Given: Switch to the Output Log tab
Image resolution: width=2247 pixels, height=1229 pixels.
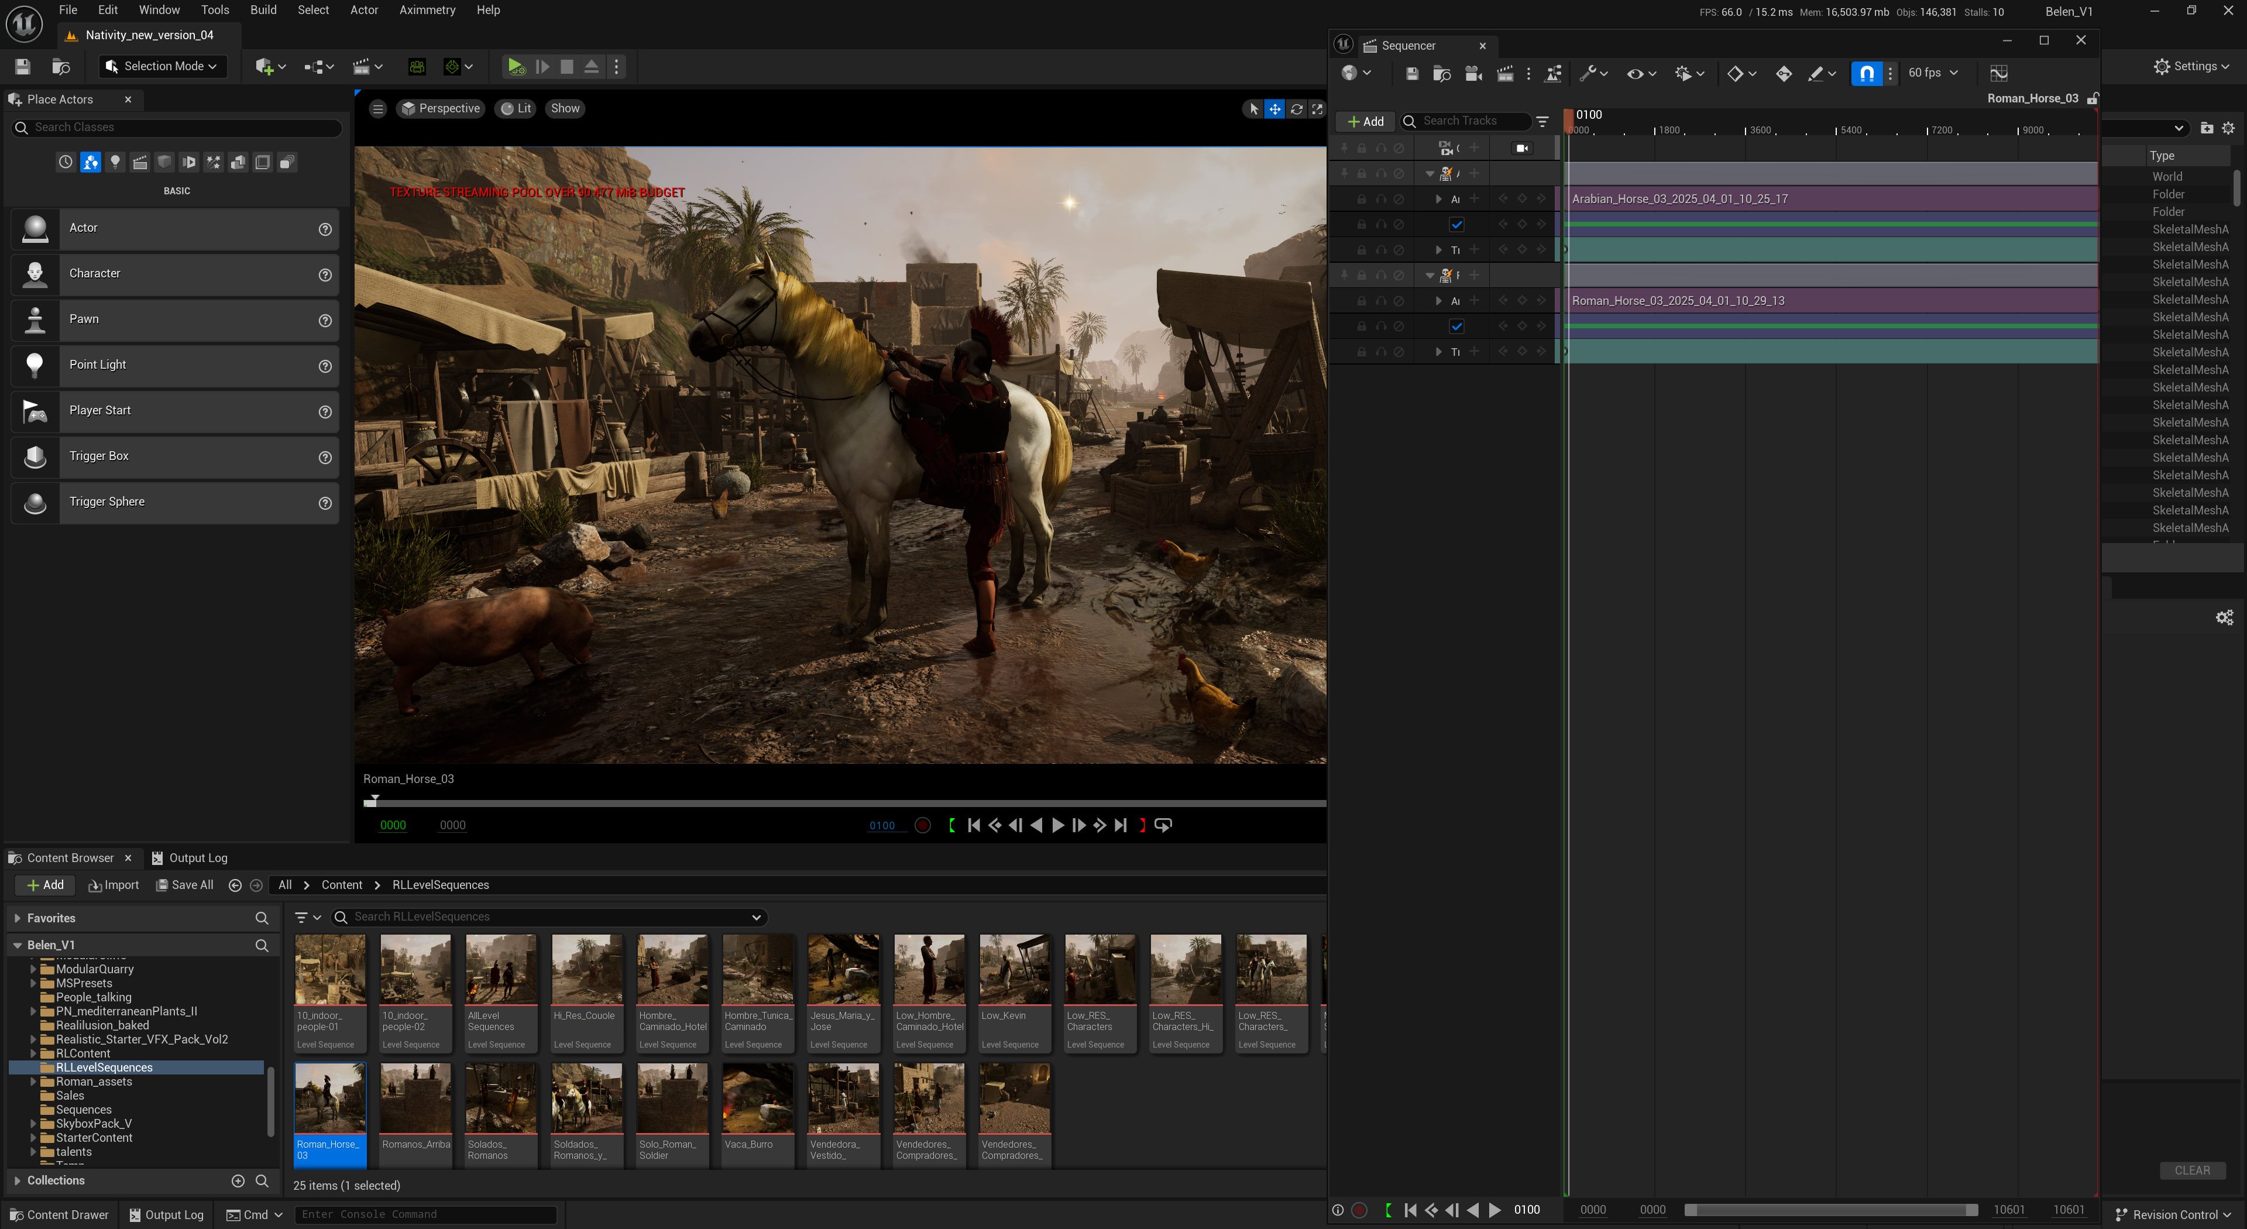Looking at the screenshot, I should 190,859.
